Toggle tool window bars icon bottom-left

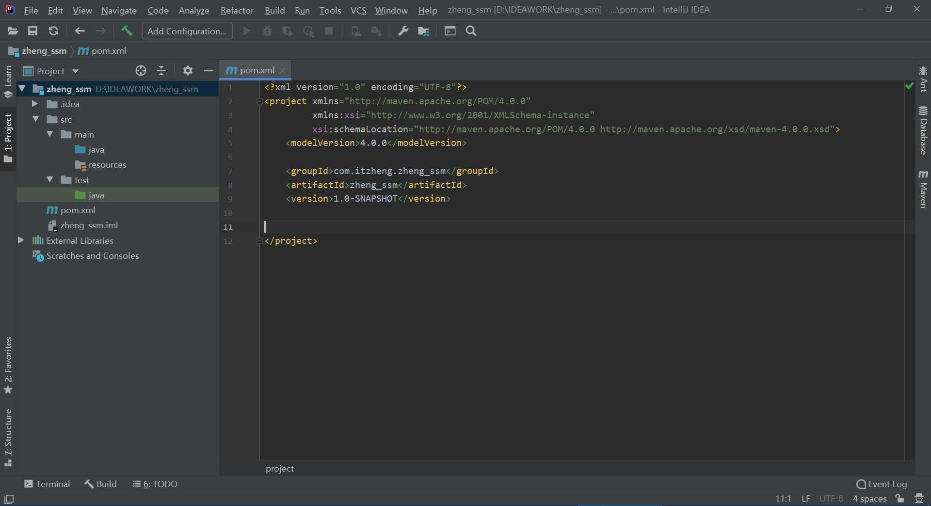(9, 499)
